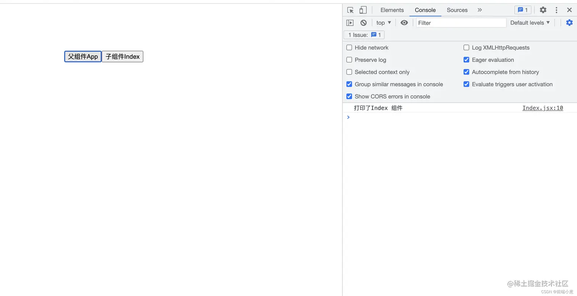Open the Console settings blue gear icon
The image size is (577, 296).
[569, 23]
